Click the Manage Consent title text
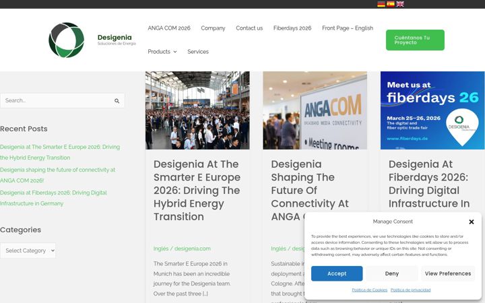485x303 pixels. 393,222
